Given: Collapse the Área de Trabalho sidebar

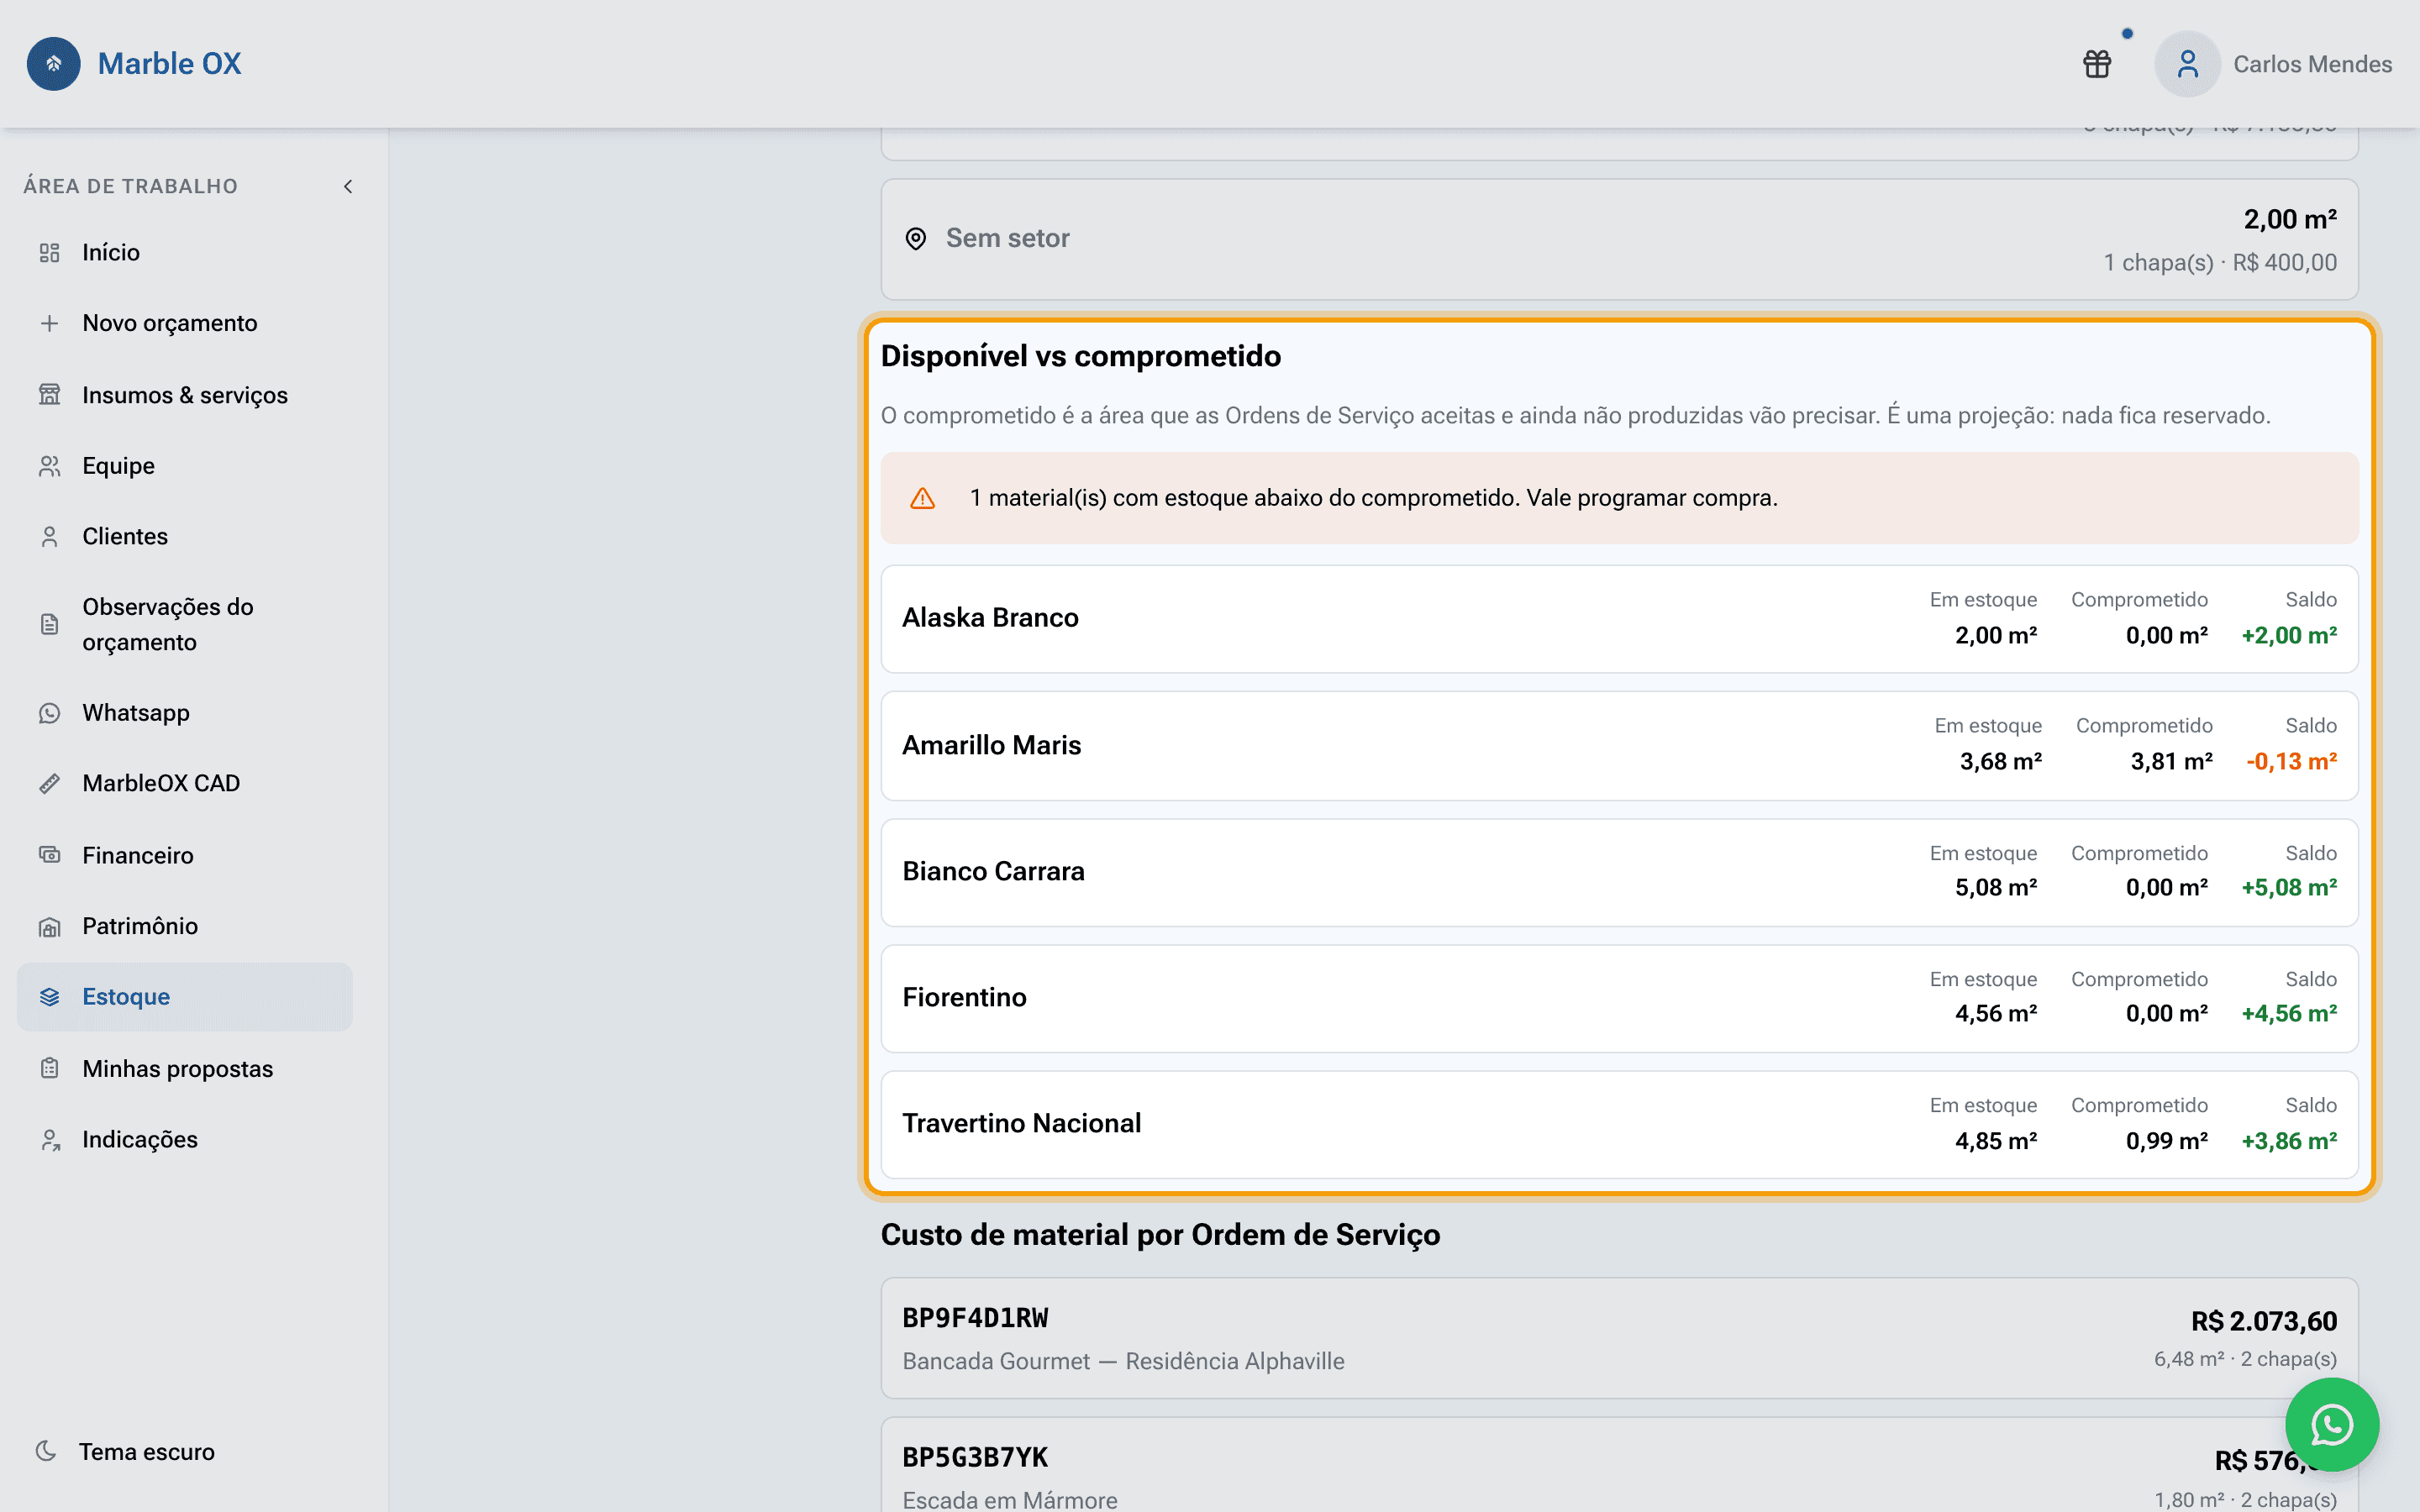Looking at the screenshot, I should pyautogui.click(x=348, y=186).
